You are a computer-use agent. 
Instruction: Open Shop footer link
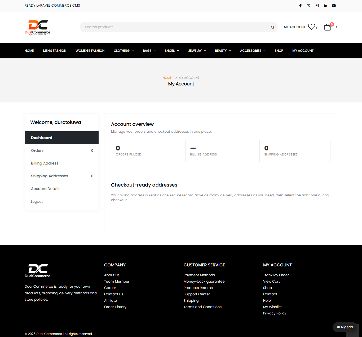(x=267, y=288)
